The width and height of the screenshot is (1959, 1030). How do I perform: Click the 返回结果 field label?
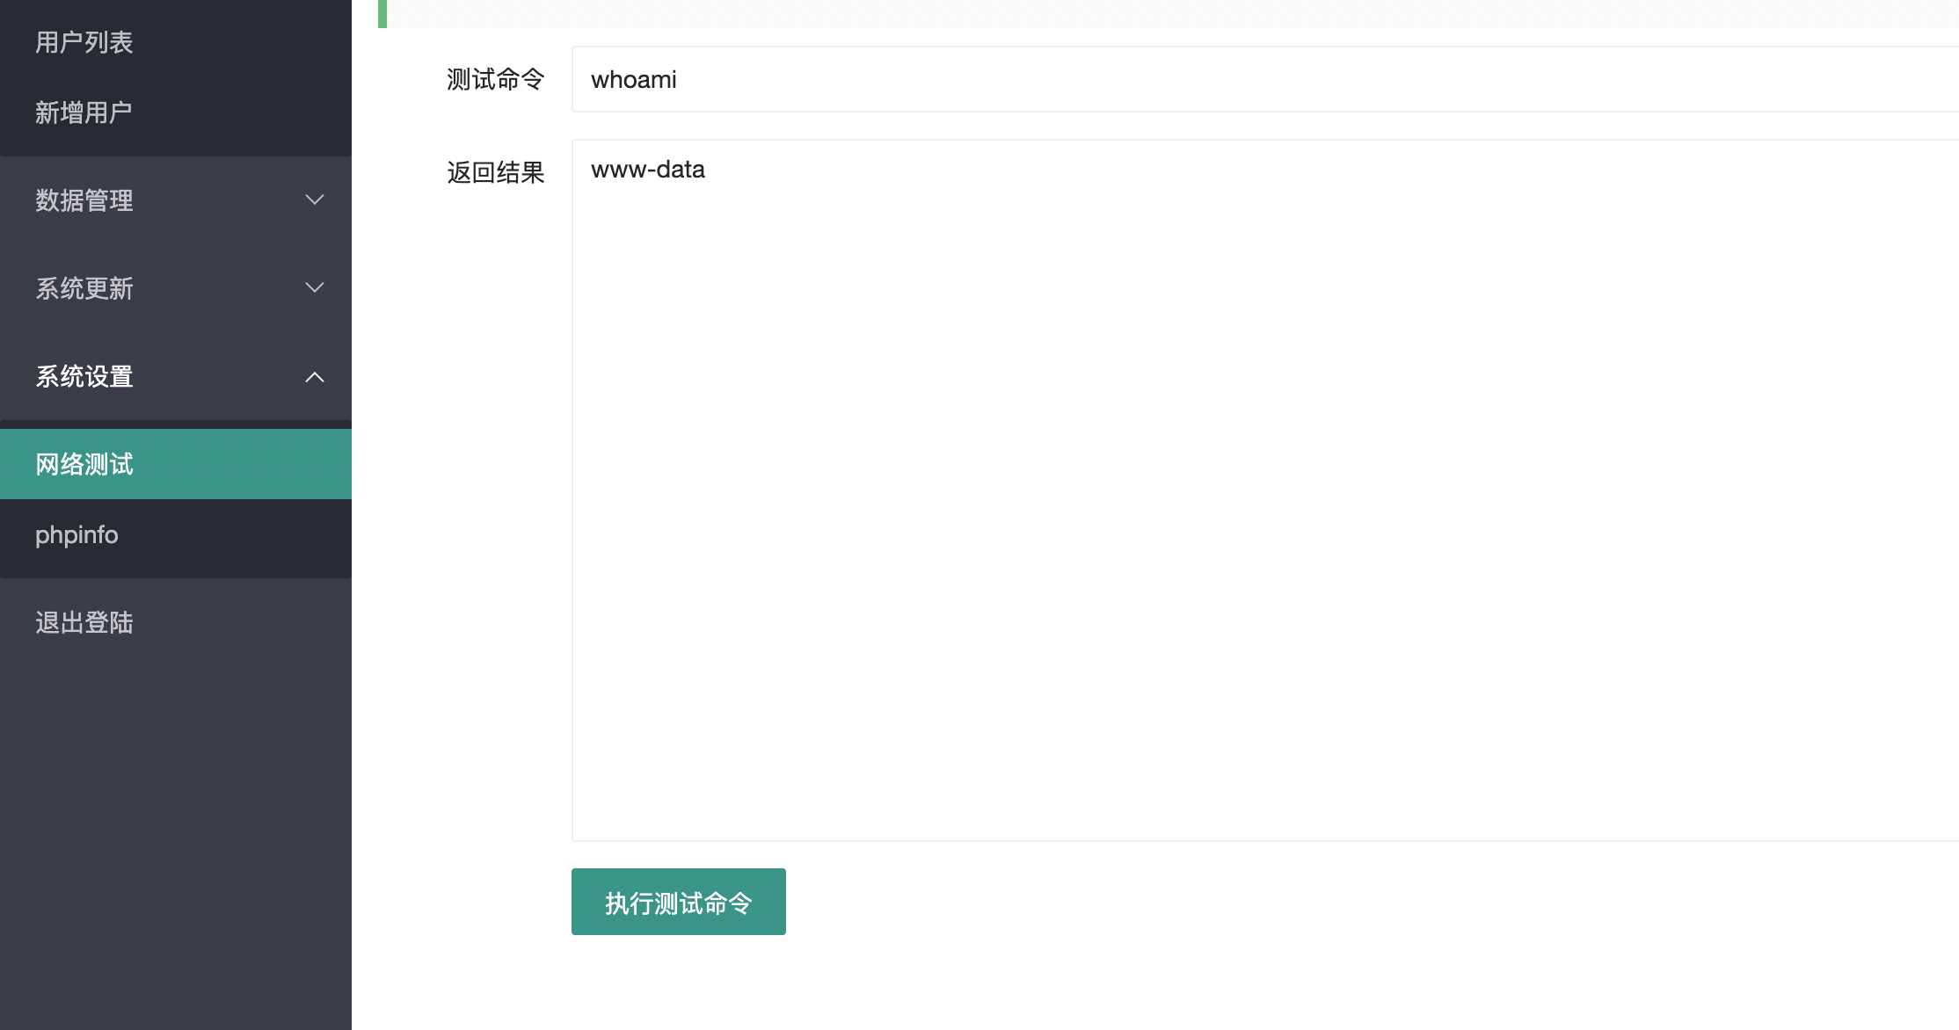pos(495,172)
